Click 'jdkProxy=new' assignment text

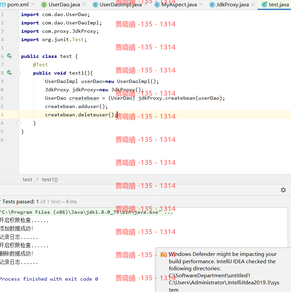pos(90,90)
